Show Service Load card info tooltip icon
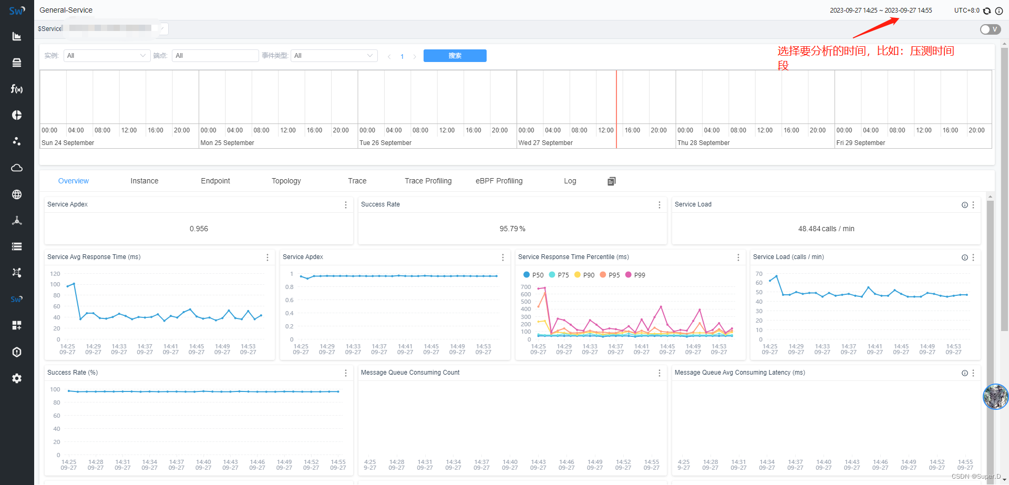Screen dimensions: 1009x485 click(965, 205)
